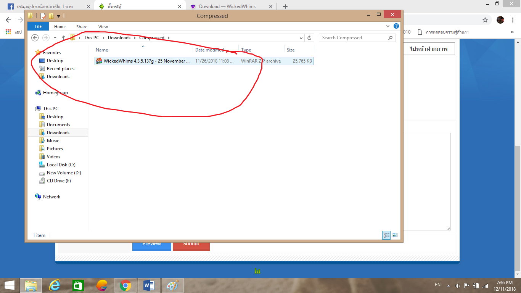The width and height of the screenshot is (521, 293).
Task: Open Word from the taskbar
Action: [x=149, y=285]
